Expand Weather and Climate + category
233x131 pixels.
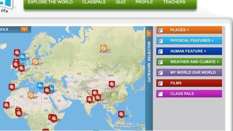tap(189, 62)
